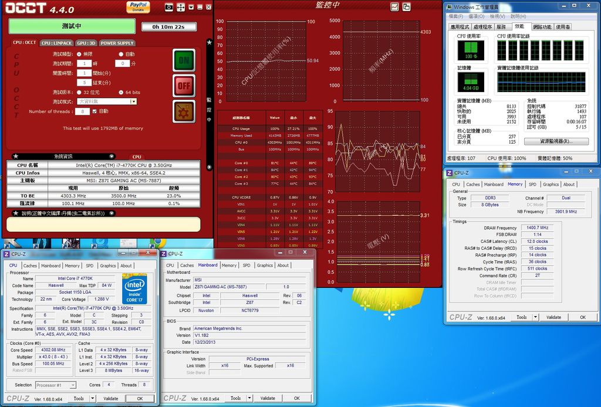Viewport: 601px width, 407px height.
Task: Click the Z icon in the Mainboard CPU-Z title bar
Action: point(164,254)
